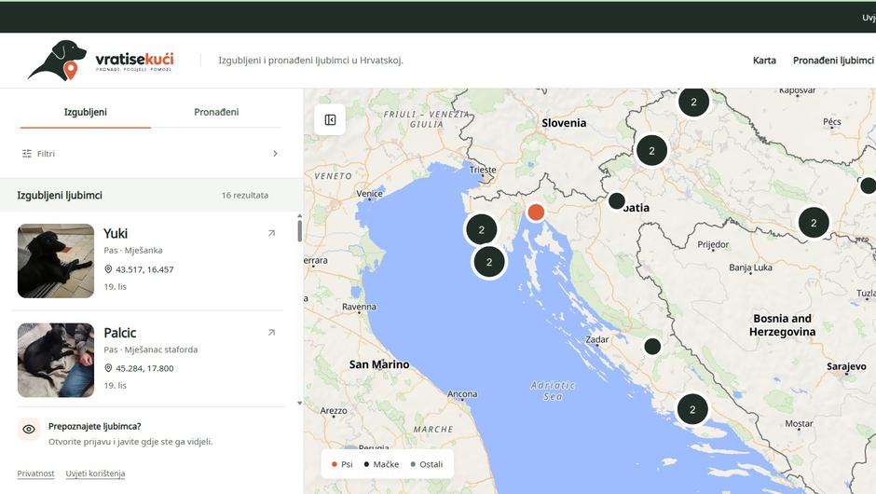
Task: Click the tagline 'Izgubljeni i pronađeni ljubimci u Hrvatskoj.'
Action: coord(310,61)
